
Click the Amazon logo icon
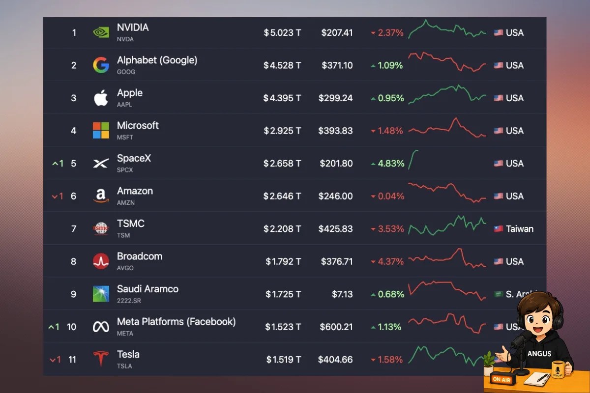[101, 196]
